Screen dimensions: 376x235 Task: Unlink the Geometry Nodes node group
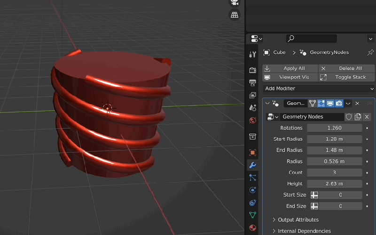tap(367, 117)
